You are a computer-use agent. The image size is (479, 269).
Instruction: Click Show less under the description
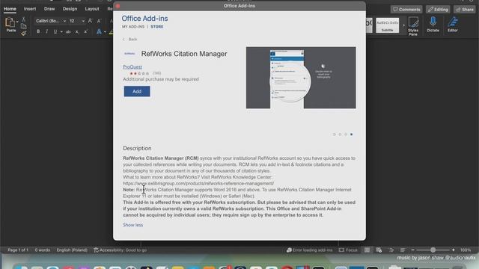(x=133, y=225)
